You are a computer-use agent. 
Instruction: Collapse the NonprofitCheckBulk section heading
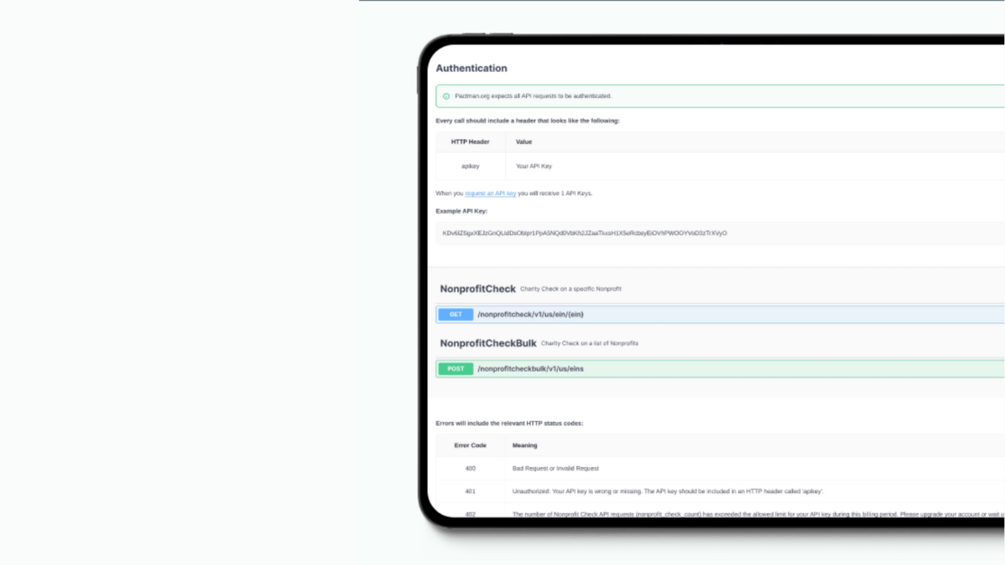[x=488, y=343]
